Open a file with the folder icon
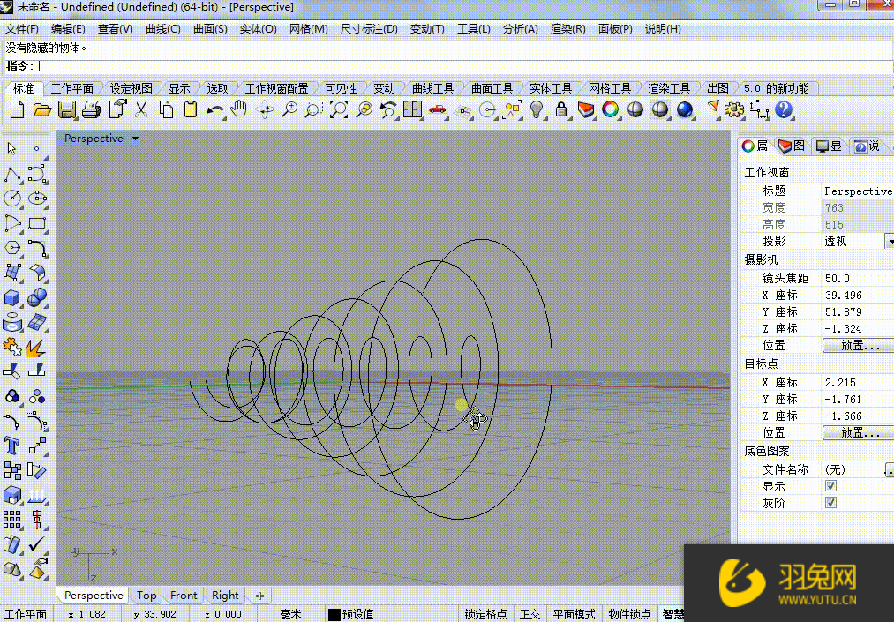 click(41, 109)
